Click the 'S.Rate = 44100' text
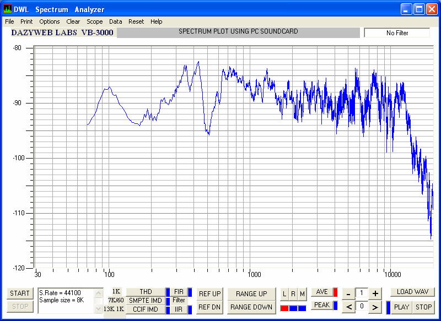This screenshot has height=321, width=441. pyautogui.click(x=60, y=293)
